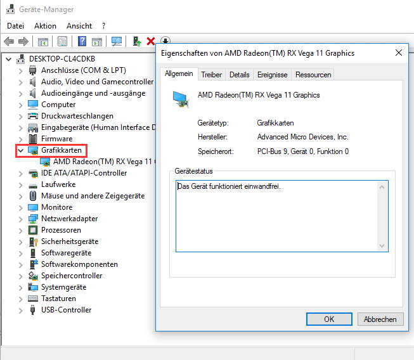The image size is (414, 360).
Task: Click the blue Help toolbar icon
Action: point(82,41)
